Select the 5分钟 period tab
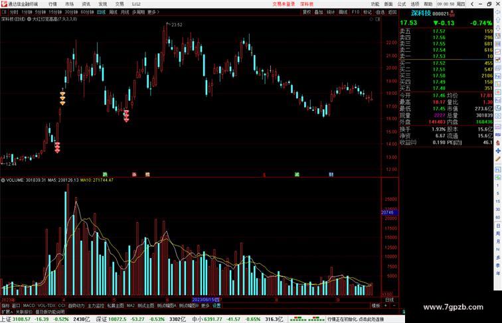The height and width of the screenshot is (323, 502). 41,12
